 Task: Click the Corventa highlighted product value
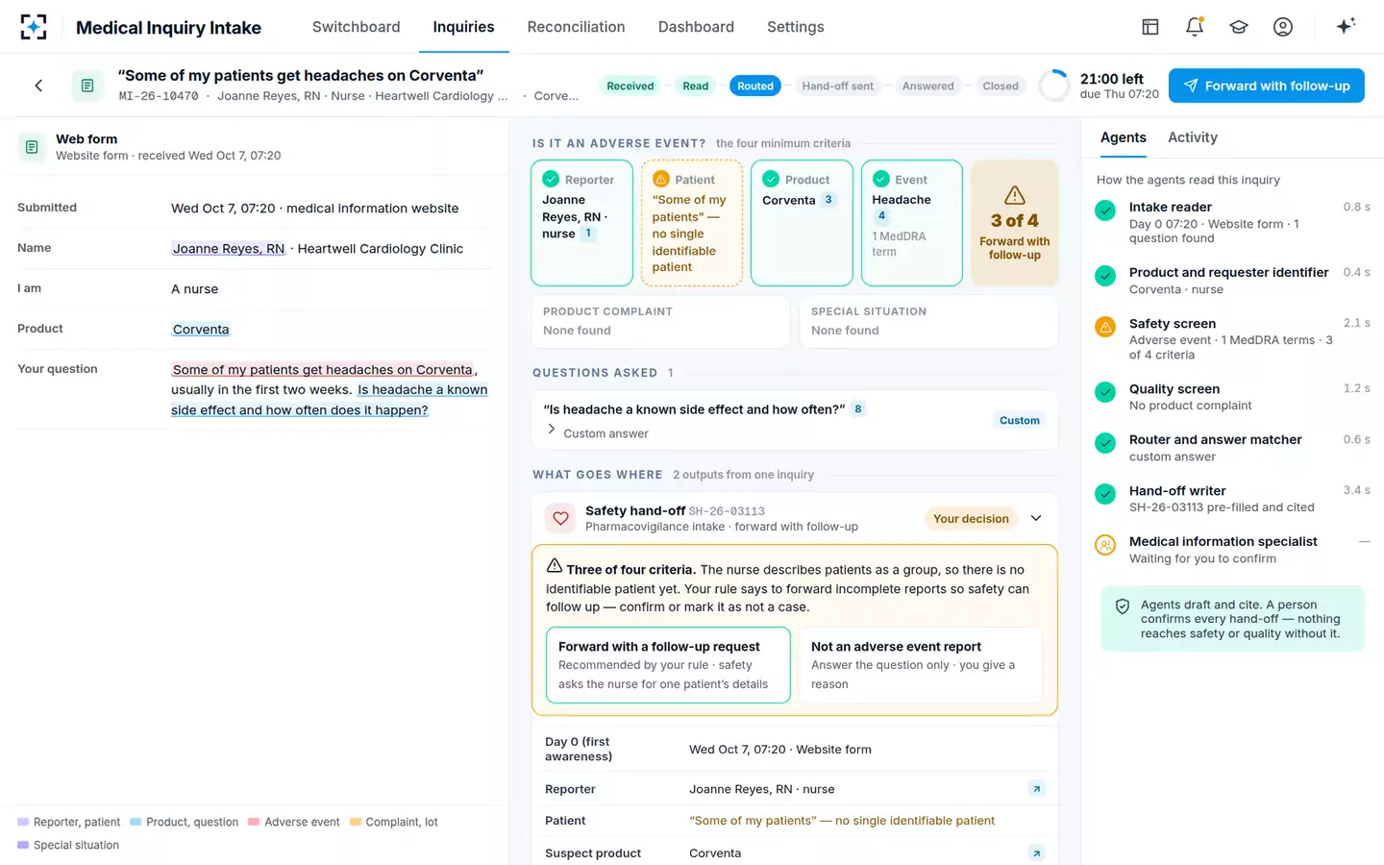tap(201, 329)
